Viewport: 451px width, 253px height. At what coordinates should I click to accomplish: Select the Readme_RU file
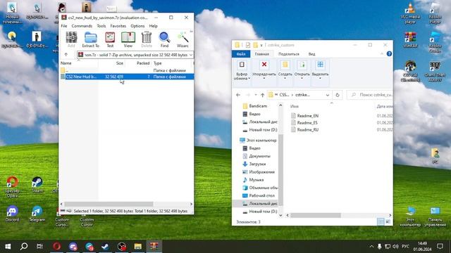point(307,129)
